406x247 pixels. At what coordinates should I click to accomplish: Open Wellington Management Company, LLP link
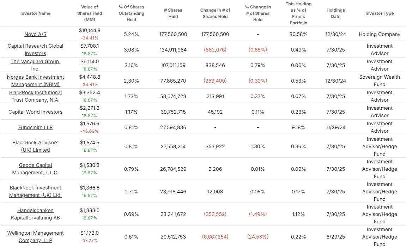pyautogui.click(x=35, y=236)
